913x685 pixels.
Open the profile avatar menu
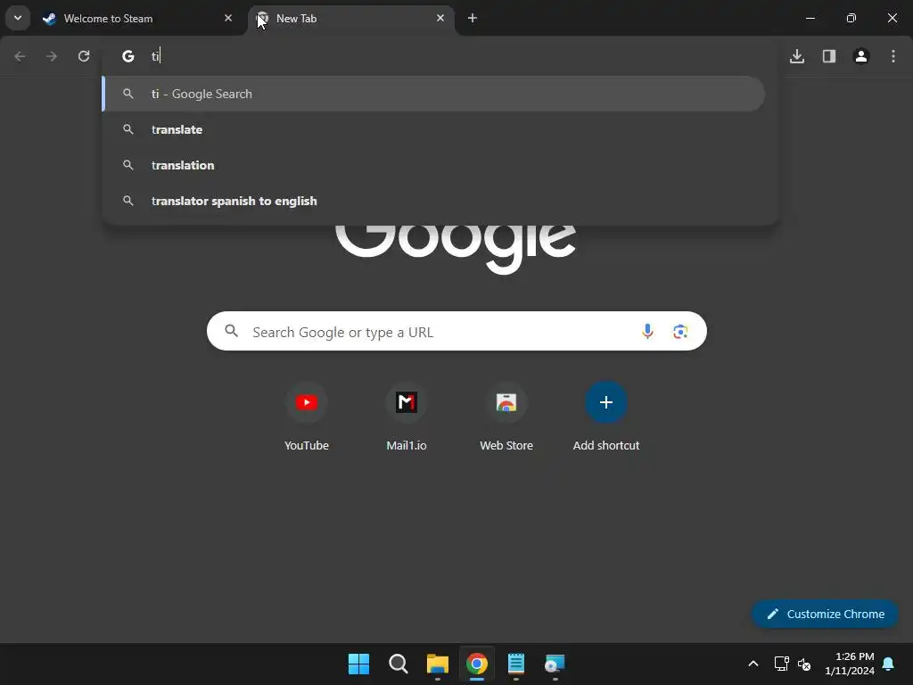click(861, 56)
